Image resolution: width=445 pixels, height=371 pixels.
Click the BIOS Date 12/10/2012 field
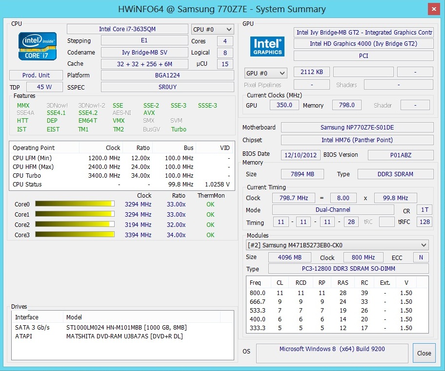pyautogui.click(x=301, y=155)
